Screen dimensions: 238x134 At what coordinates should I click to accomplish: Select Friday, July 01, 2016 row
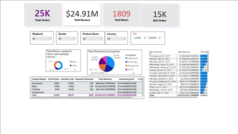pos(178,87)
